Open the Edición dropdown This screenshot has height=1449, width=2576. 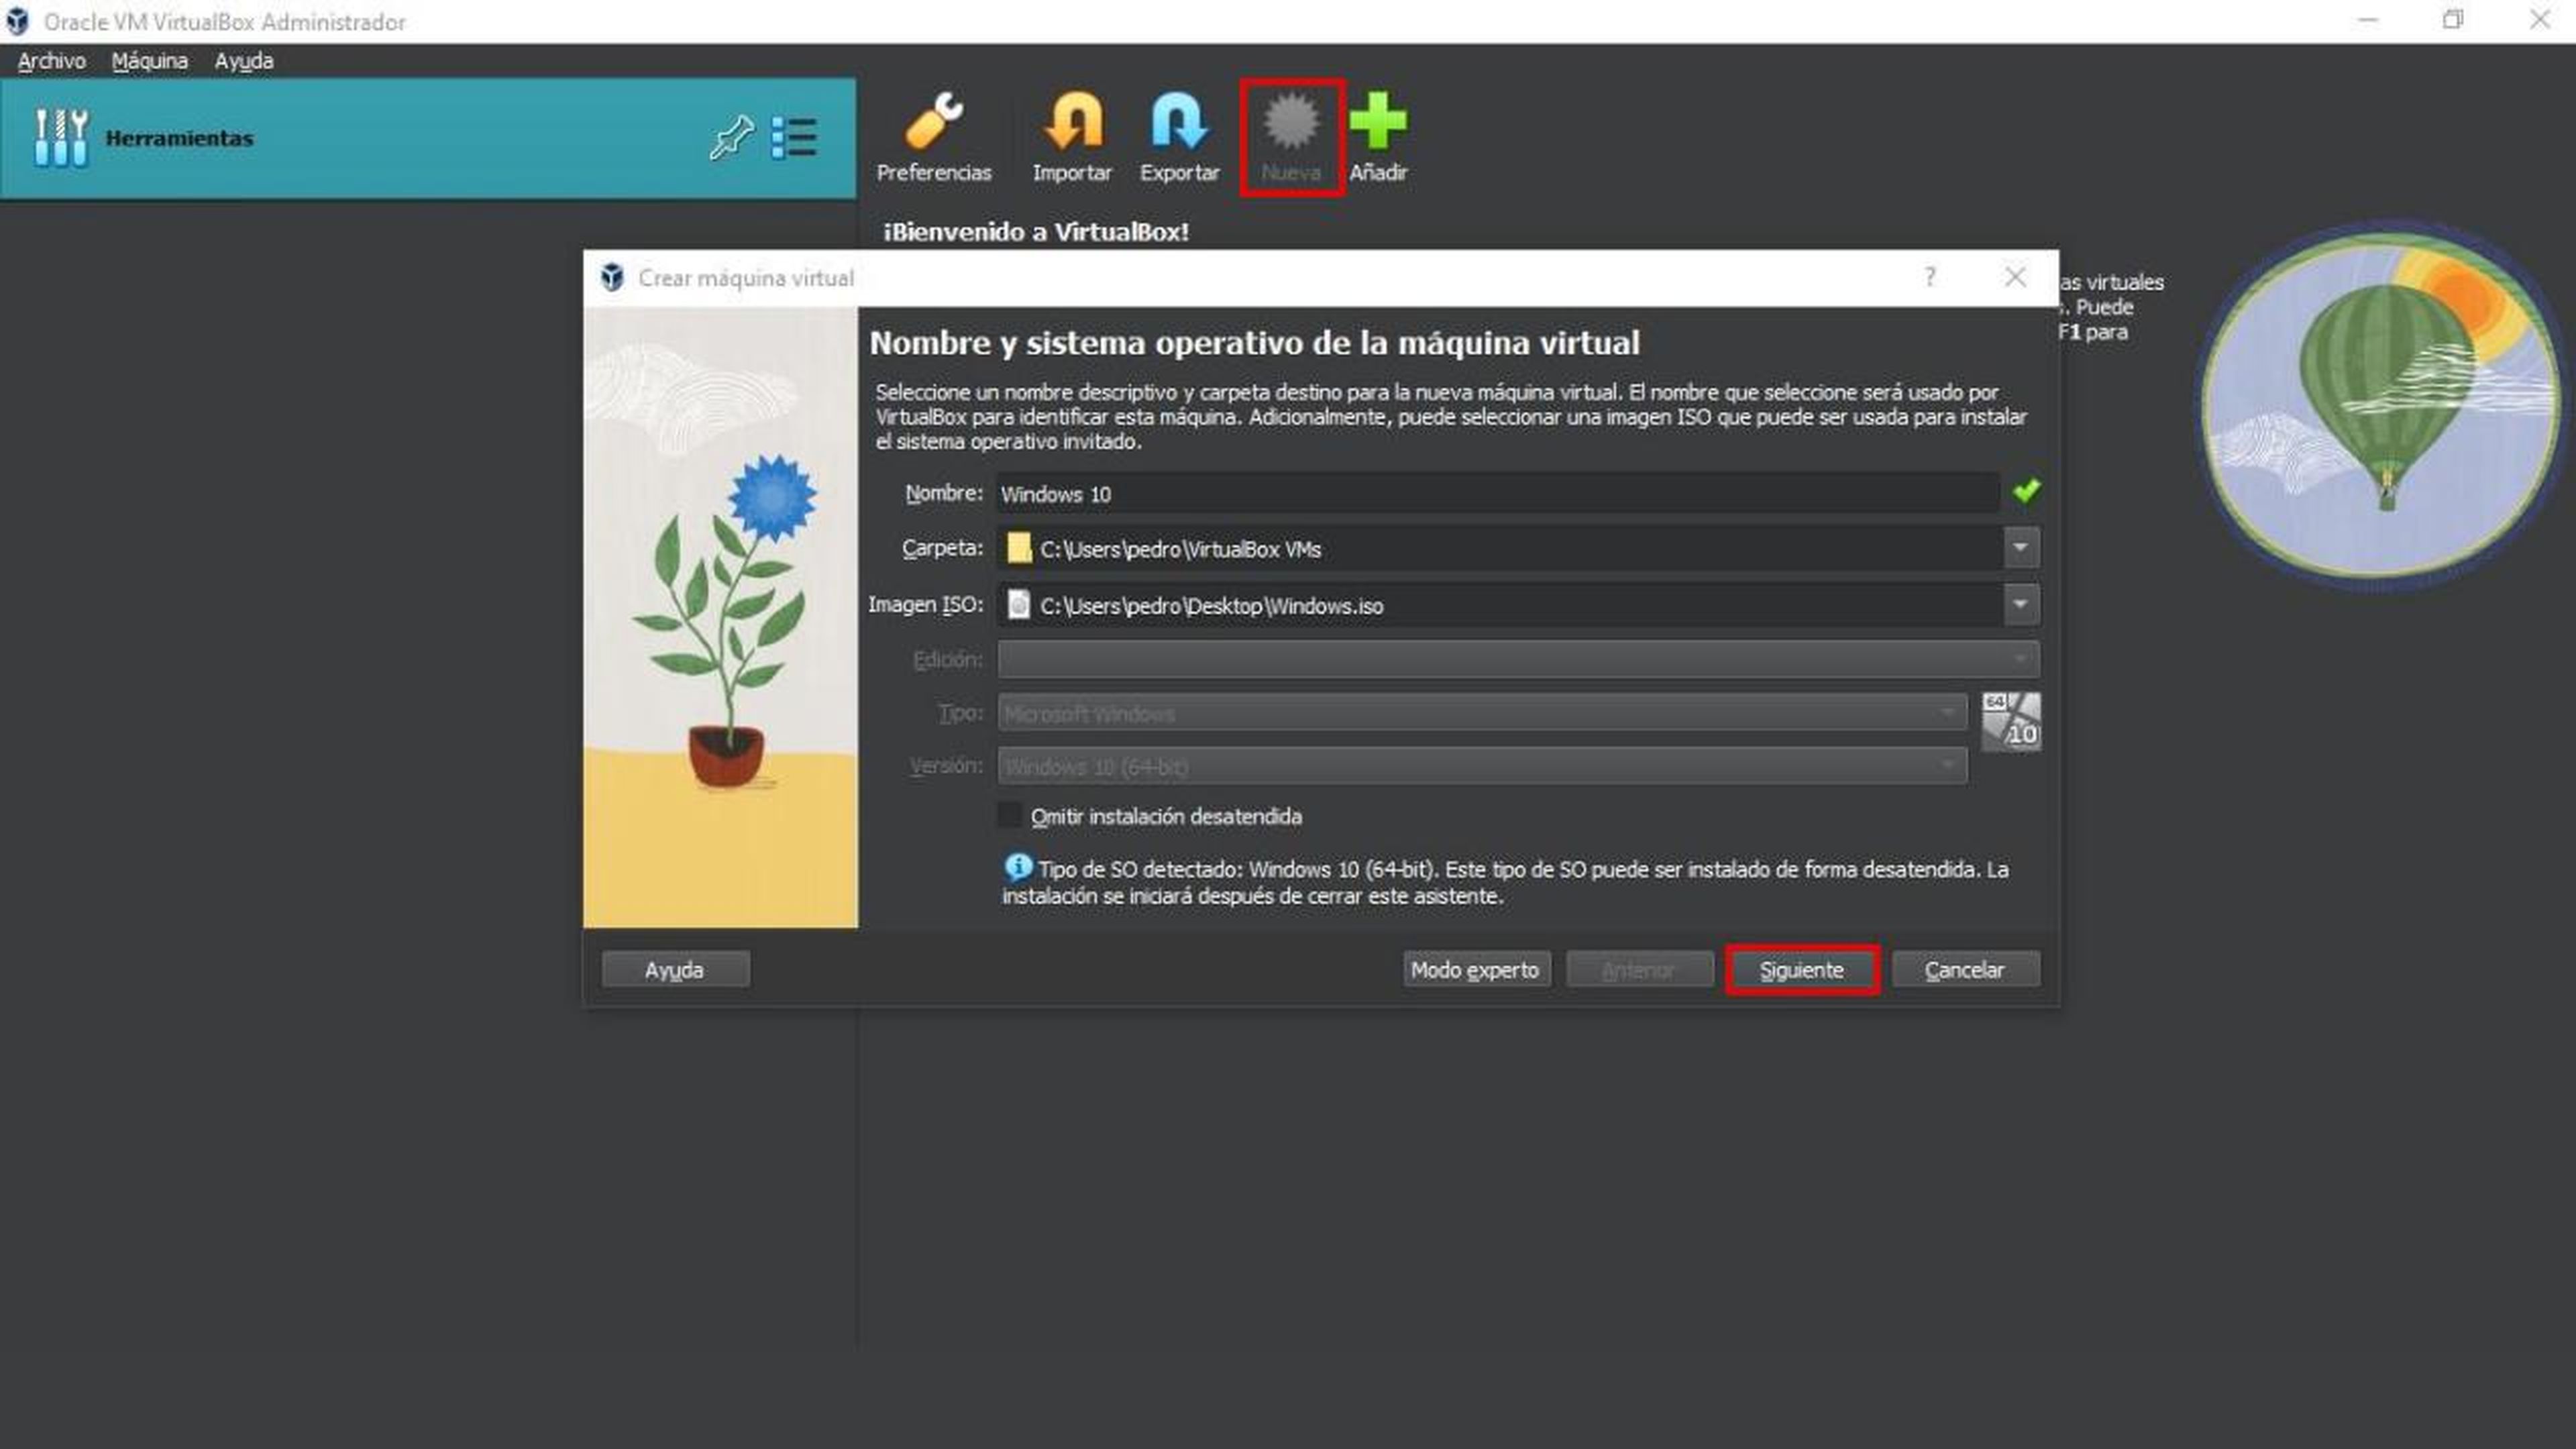[1518, 659]
